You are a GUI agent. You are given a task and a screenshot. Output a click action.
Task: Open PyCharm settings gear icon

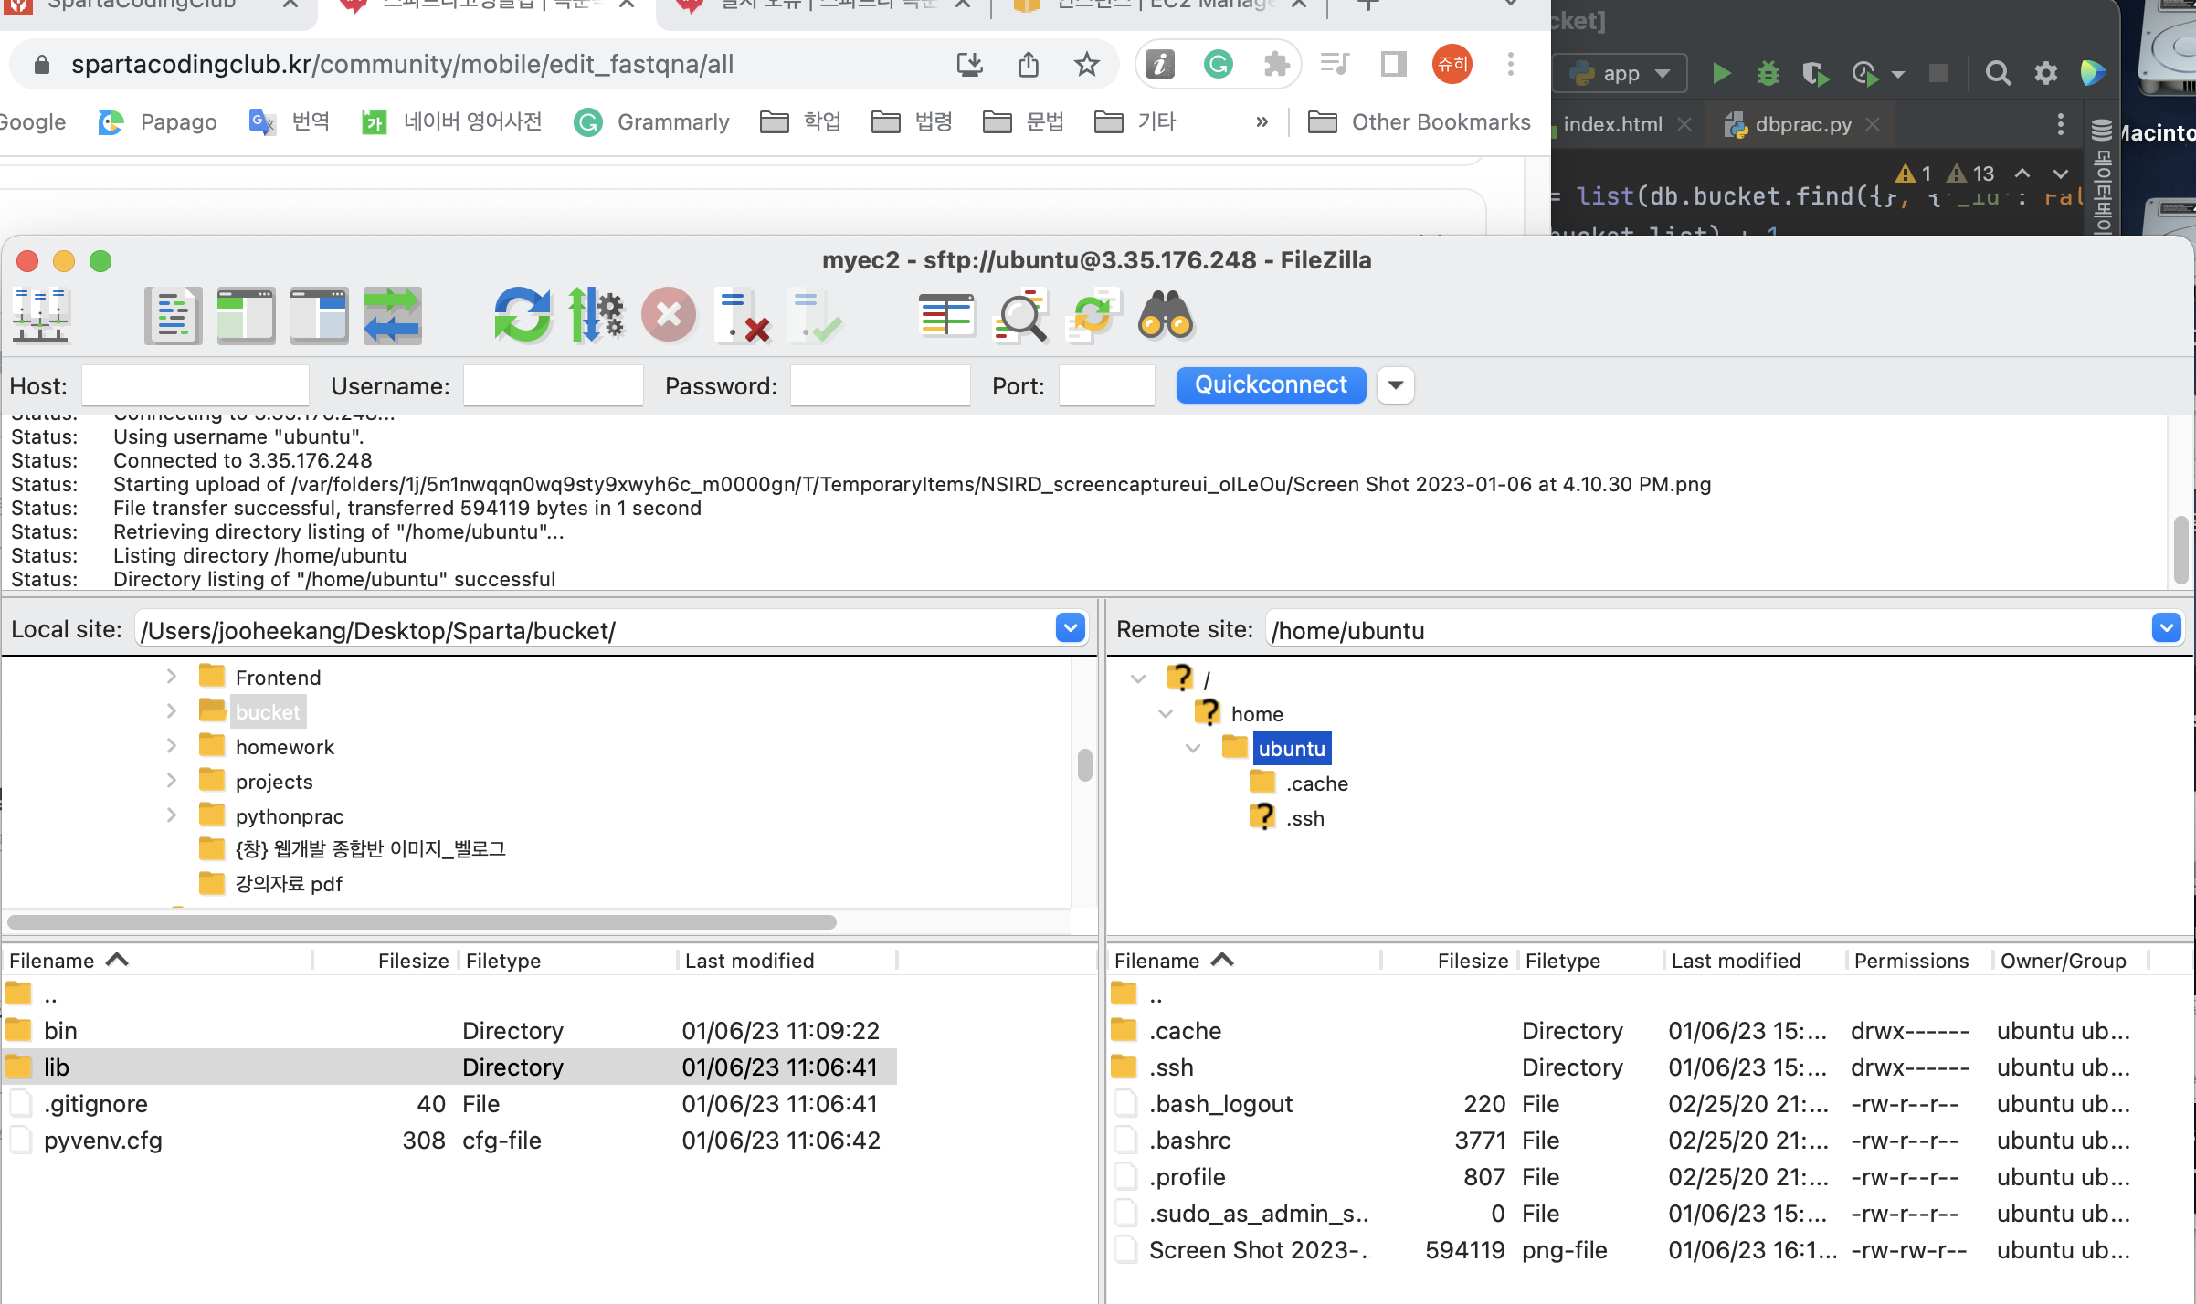2045,73
